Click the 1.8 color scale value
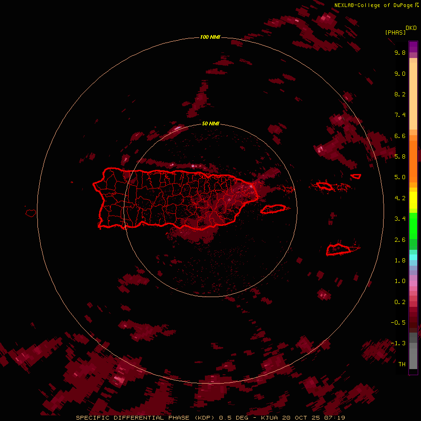Screen dimensions: 421x421 (x=400, y=261)
